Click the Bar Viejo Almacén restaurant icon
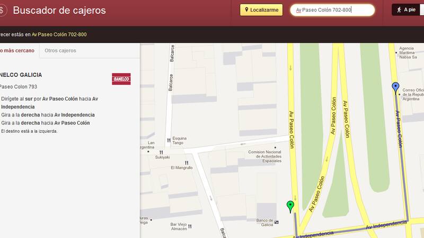The height and width of the screenshot is (238, 424). coord(190,226)
